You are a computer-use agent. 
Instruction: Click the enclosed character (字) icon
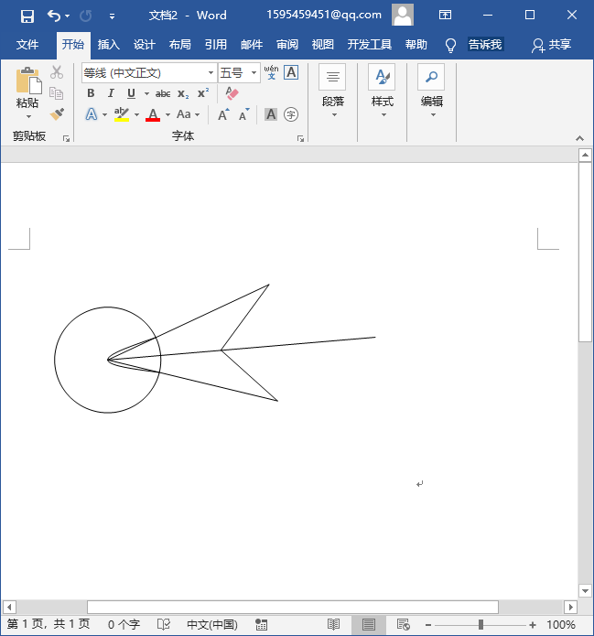(291, 114)
